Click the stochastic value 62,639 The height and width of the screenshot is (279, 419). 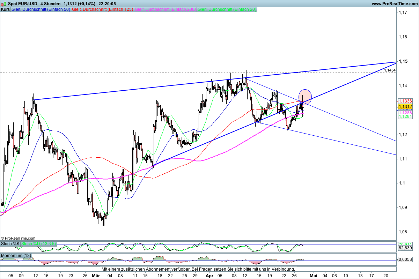tap(405, 248)
